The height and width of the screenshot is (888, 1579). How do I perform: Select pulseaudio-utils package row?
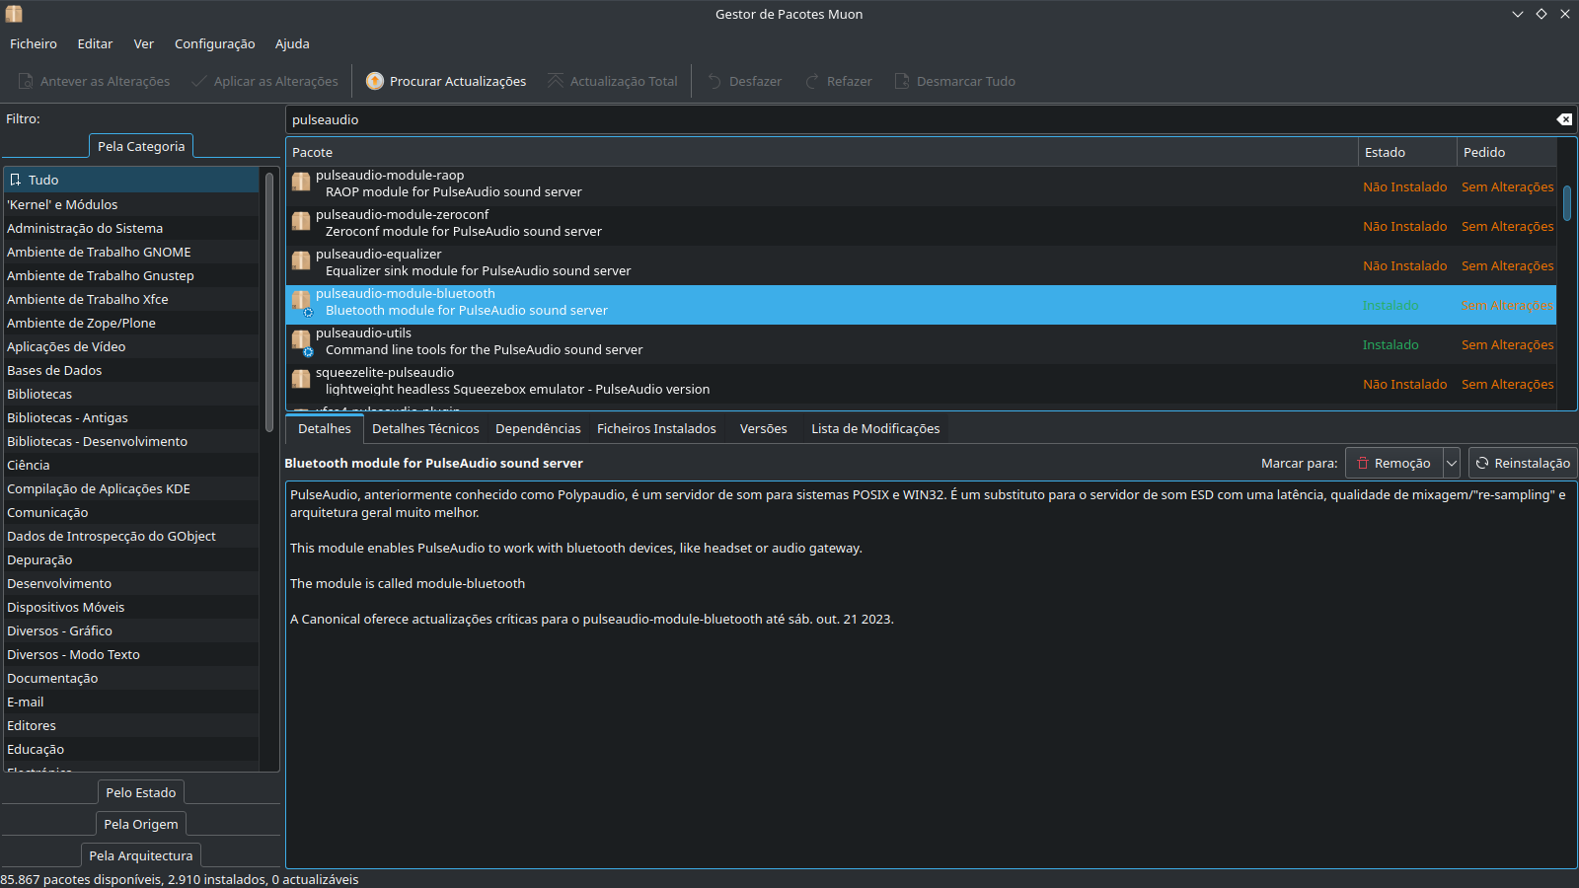[x=921, y=344]
